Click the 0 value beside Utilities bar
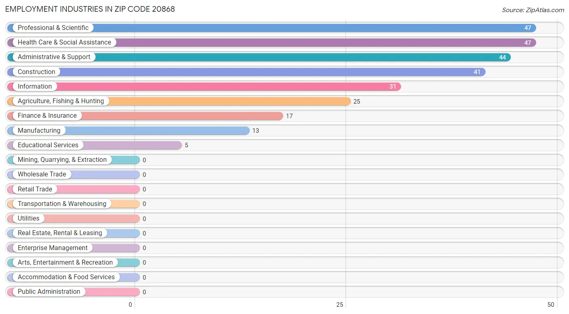The image size is (569, 314). 144,219
